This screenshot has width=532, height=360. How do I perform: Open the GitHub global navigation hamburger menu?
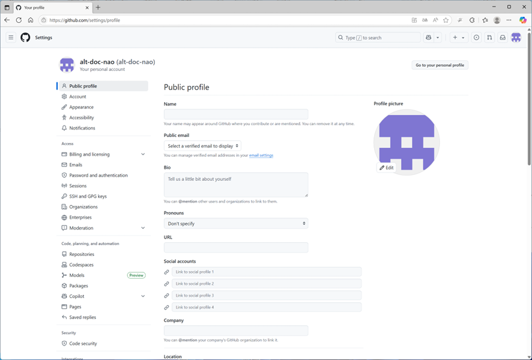pos(11,37)
